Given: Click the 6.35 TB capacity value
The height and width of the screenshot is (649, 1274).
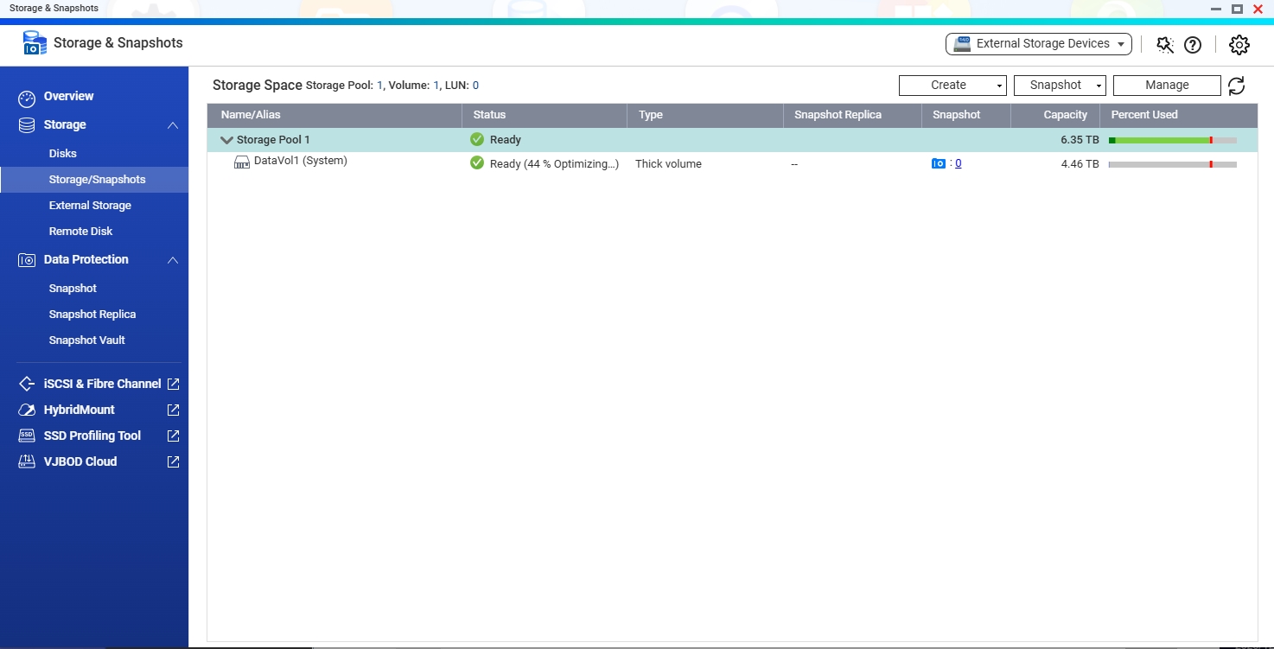Looking at the screenshot, I should [1080, 140].
